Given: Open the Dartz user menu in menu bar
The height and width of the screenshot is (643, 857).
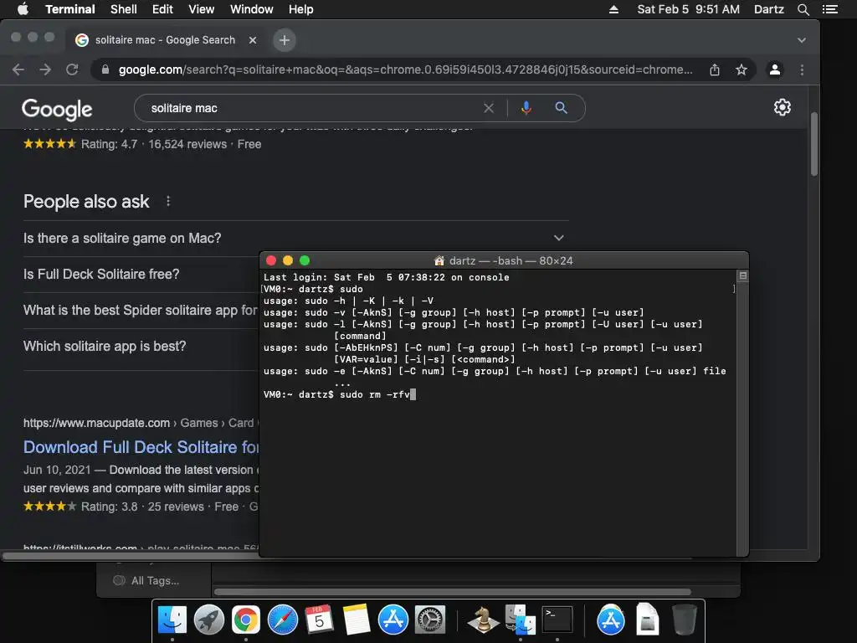Looking at the screenshot, I should [x=768, y=9].
